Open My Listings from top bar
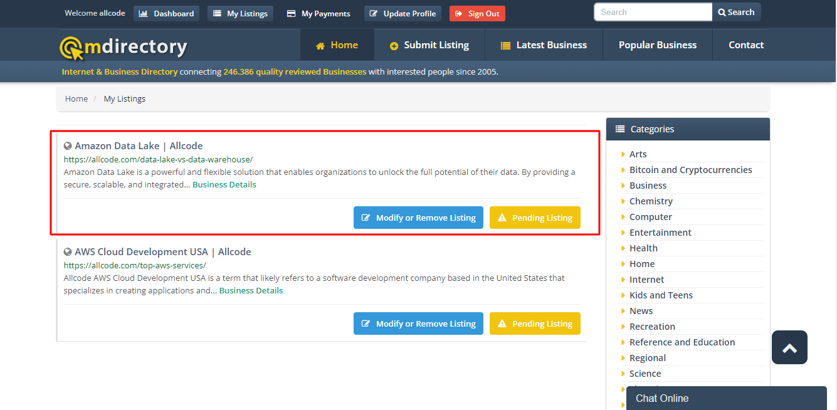Screen dimensions: 837x410 click(240, 13)
